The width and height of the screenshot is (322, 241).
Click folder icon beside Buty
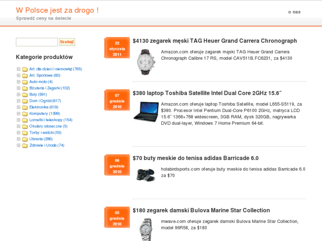tap(25, 95)
